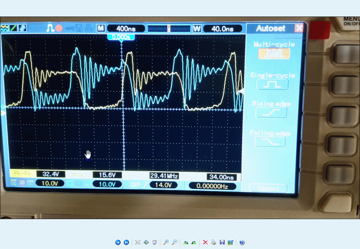
Task: Choose the Falling edge autoset option
Action: [x=270, y=141]
